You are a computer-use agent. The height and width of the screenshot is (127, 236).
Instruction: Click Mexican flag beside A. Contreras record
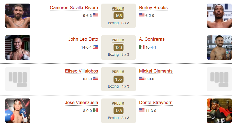(142, 47)
